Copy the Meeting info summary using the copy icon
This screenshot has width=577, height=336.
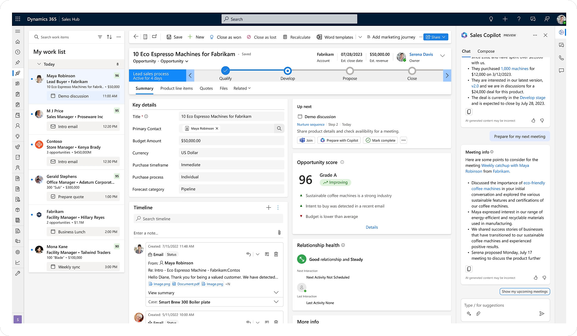point(469,269)
